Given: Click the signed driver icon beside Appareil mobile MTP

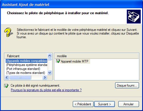Looking at the screenshot, I should click(x=58, y=61).
